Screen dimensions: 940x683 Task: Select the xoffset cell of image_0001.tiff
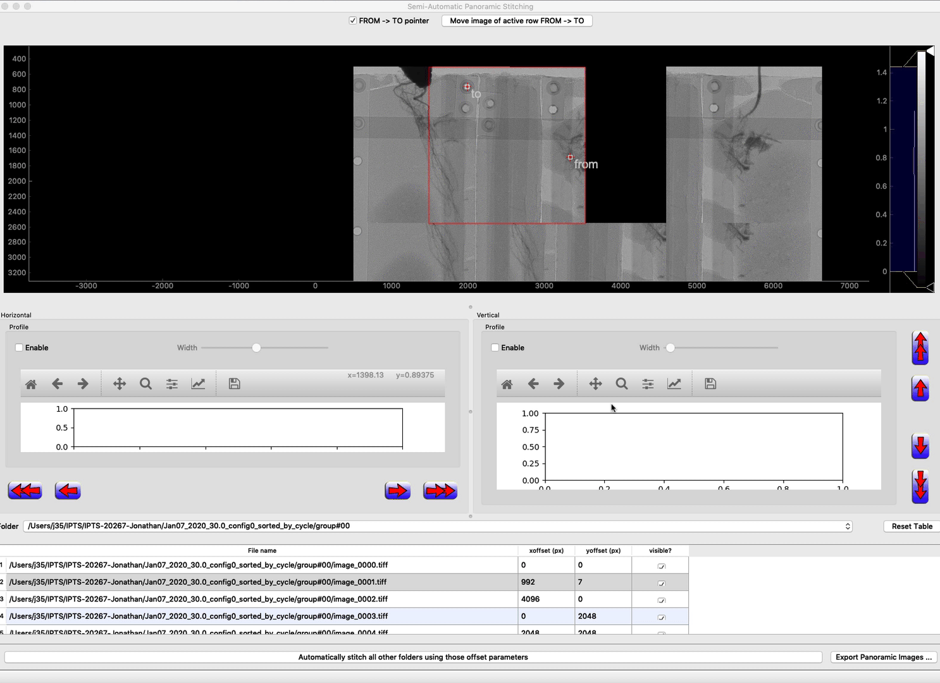coord(545,582)
